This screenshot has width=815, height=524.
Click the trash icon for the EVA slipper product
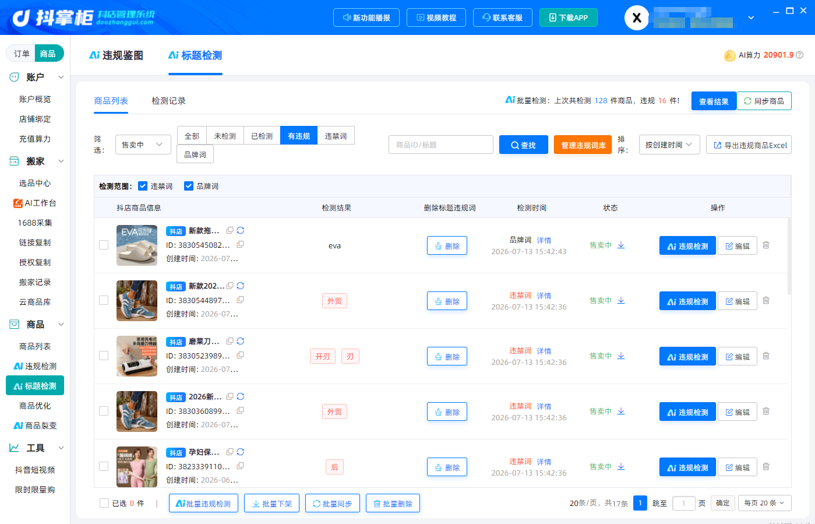pyautogui.click(x=766, y=245)
